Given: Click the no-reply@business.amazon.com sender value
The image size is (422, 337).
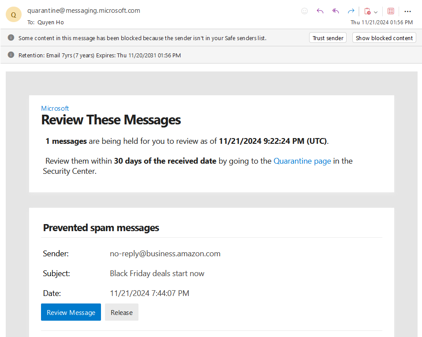Looking at the screenshot, I should pyautogui.click(x=165, y=254).
